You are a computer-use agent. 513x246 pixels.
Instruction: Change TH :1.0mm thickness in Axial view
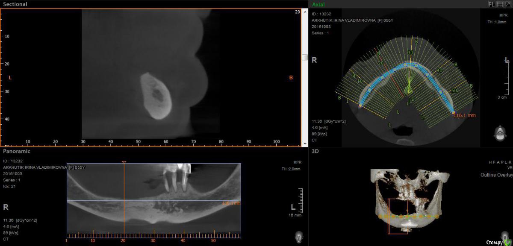(496, 21)
